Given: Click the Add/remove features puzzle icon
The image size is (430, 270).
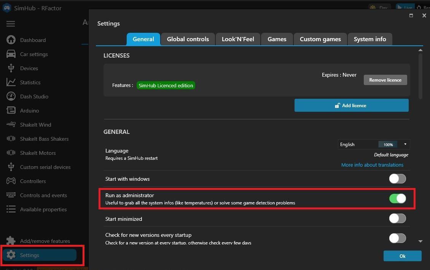Looking at the screenshot, I should coord(11,241).
